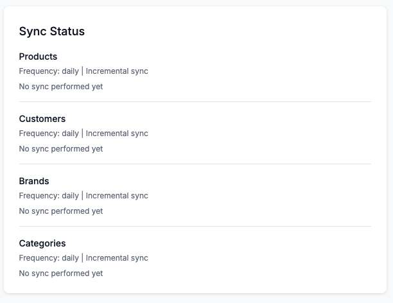Select the Customers section title

(42, 119)
